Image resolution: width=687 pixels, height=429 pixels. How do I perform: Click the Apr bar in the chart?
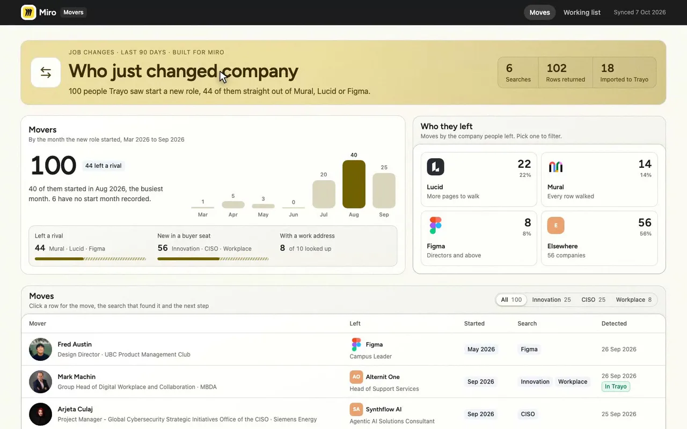click(233, 204)
